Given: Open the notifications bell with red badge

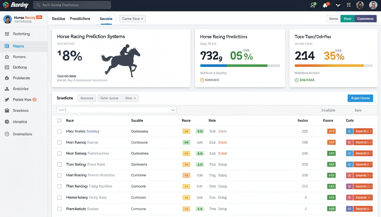Looking at the screenshot, I should [x=325, y=5].
